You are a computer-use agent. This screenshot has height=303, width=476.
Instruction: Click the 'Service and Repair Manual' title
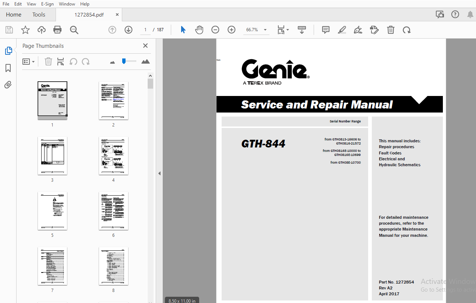[x=317, y=105]
